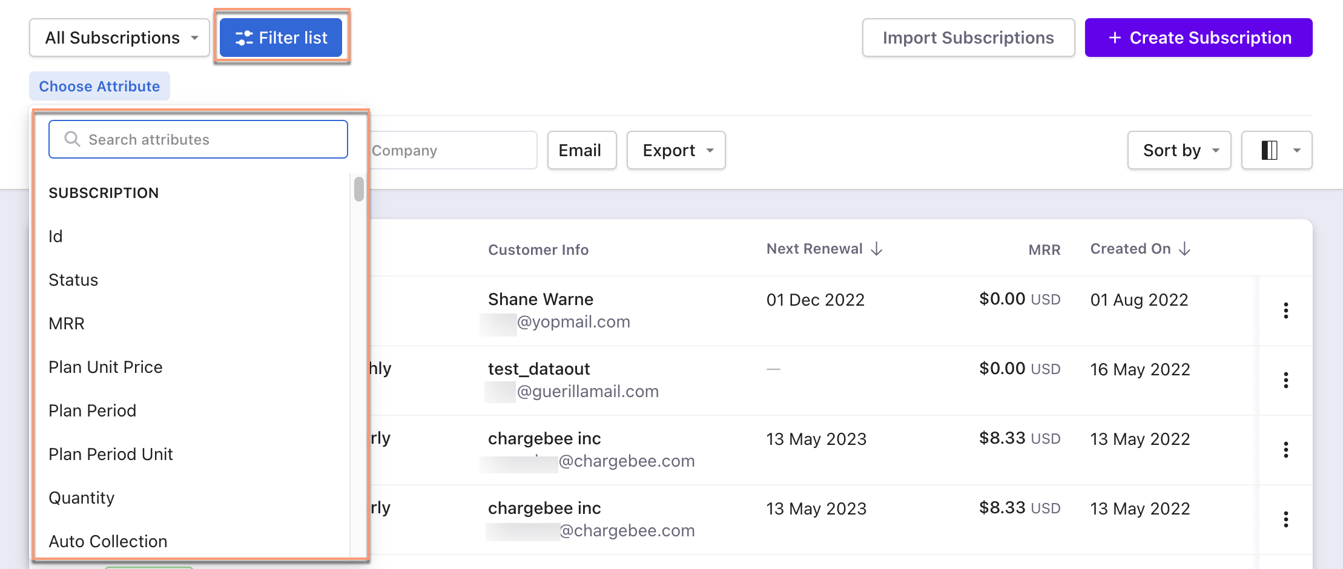The width and height of the screenshot is (1343, 569).
Task: Select the Status attribute
Action: [x=73, y=280]
